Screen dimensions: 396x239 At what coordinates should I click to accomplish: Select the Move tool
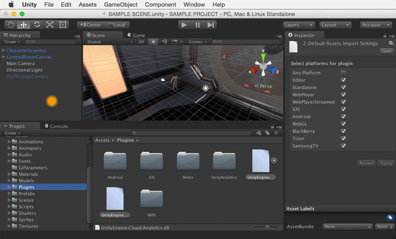click(x=24, y=25)
